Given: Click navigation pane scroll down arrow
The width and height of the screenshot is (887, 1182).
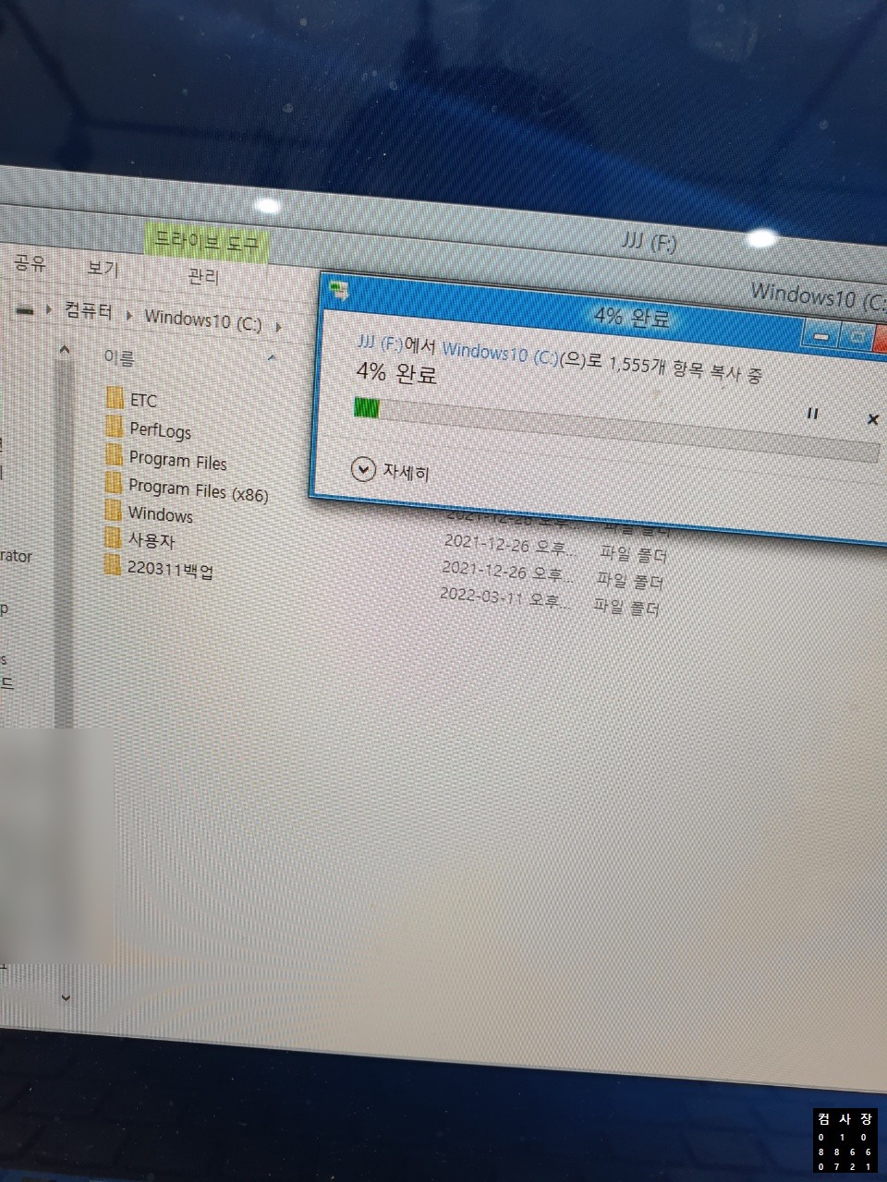Looking at the screenshot, I should (66, 997).
